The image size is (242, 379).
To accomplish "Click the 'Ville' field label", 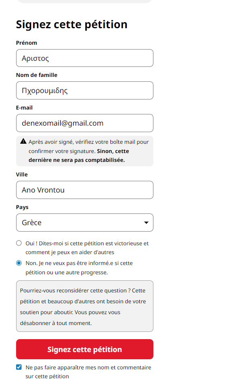I will coord(22,174).
